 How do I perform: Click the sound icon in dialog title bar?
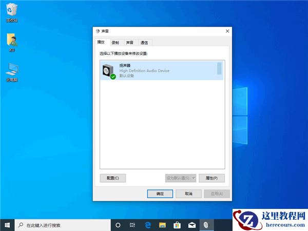(98, 31)
